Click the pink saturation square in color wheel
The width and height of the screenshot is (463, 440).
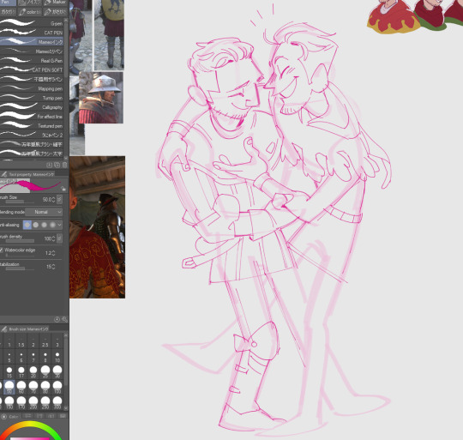pyautogui.click(x=29, y=438)
